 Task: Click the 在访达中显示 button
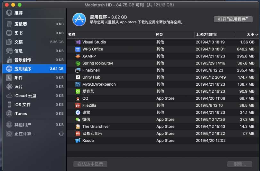point(90,164)
